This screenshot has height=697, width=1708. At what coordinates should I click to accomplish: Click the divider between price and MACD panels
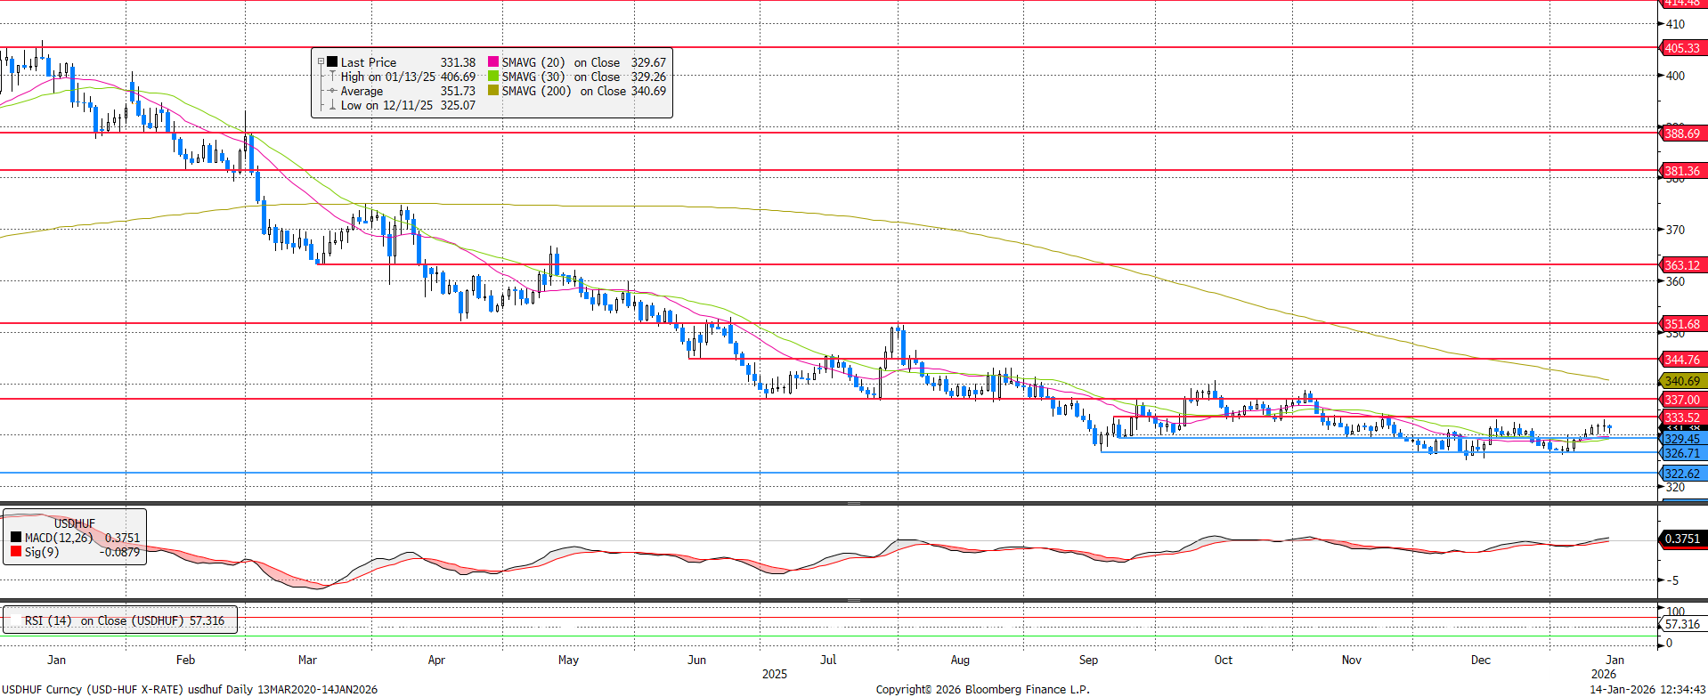pos(853,504)
